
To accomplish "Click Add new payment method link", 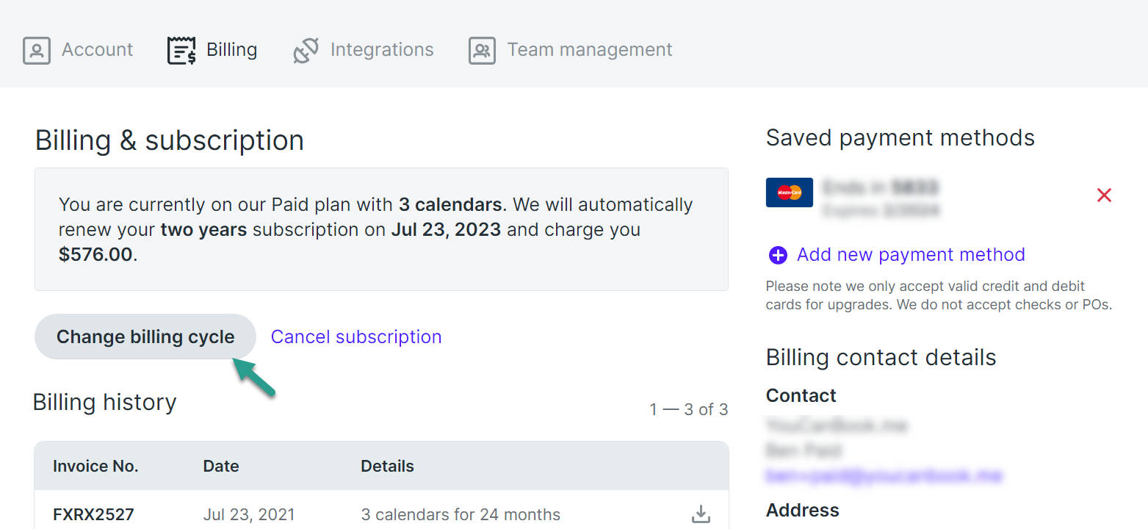I will click(911, 255).
